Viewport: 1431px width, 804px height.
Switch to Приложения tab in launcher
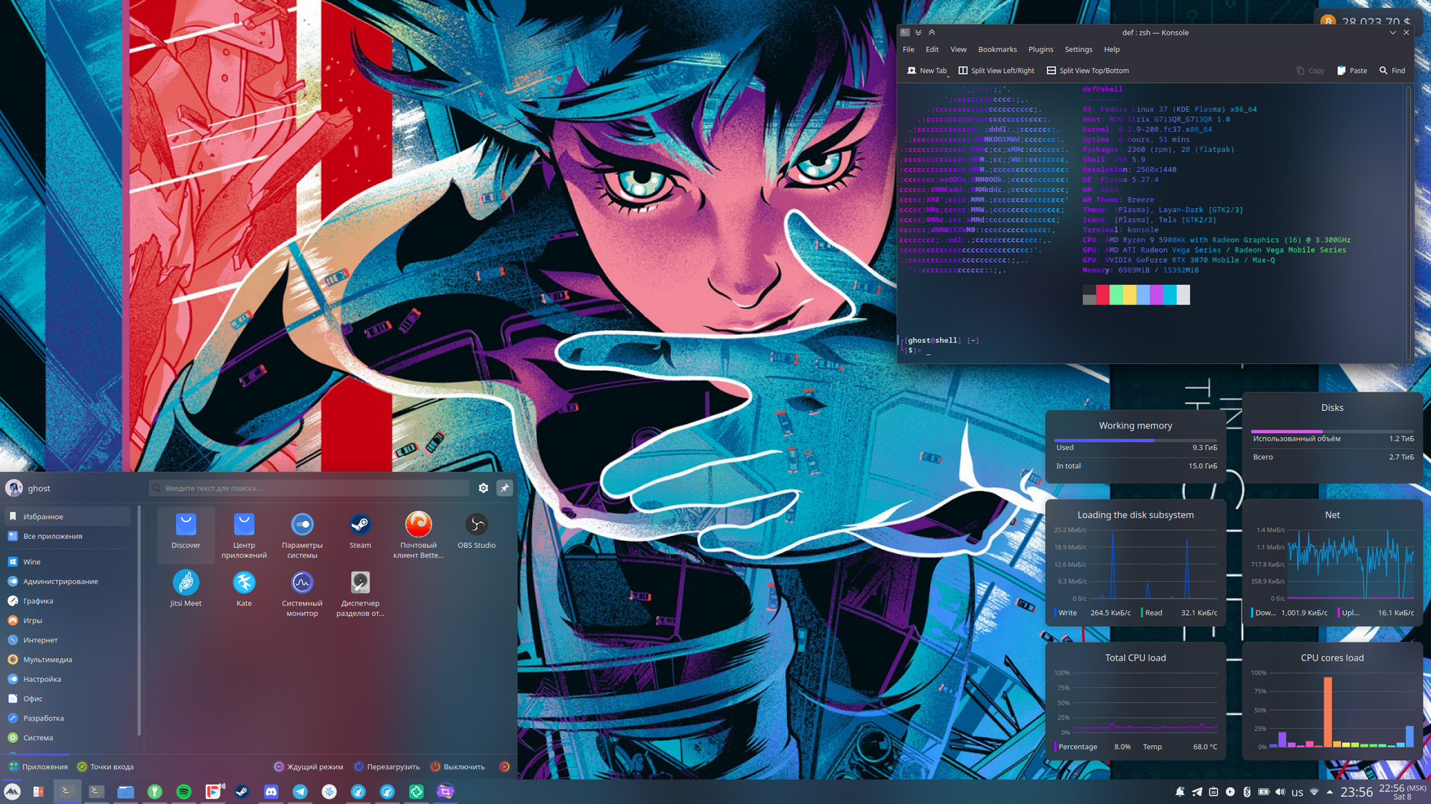(38, 767)
